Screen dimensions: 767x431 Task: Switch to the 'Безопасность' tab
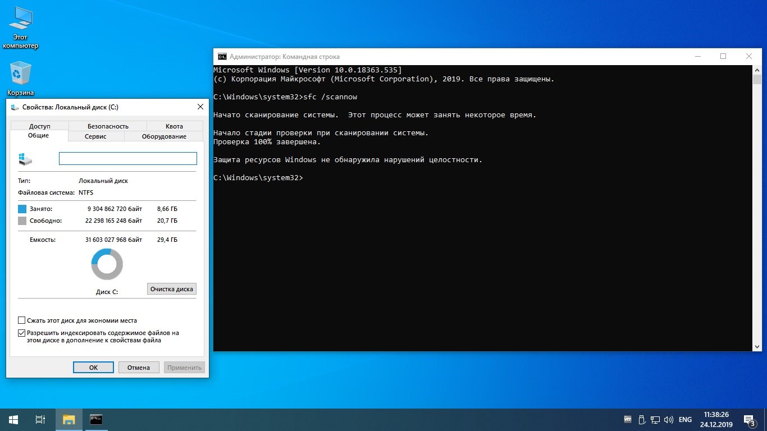coord(108,126)
